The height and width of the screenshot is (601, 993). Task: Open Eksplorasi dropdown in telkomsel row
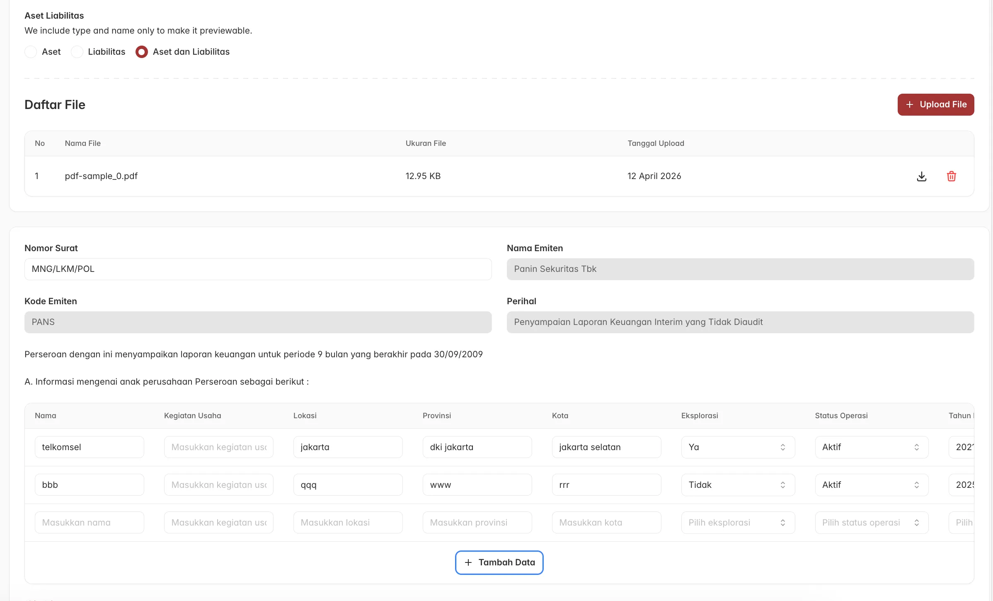pos(738,447)
